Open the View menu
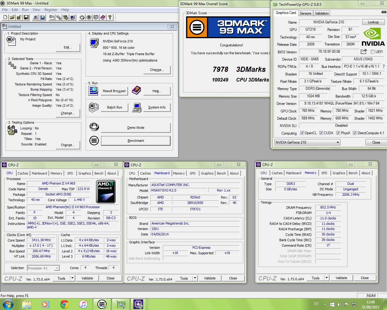Viewport: 387px width, 310px height. point(36,10)
